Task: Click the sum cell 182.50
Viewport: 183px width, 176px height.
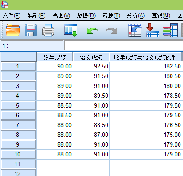Action: click(x=146, y=66)
